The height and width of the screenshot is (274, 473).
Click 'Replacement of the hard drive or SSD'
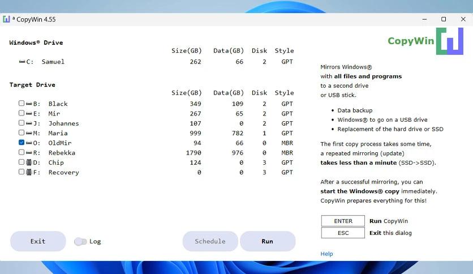coord(390,129)
